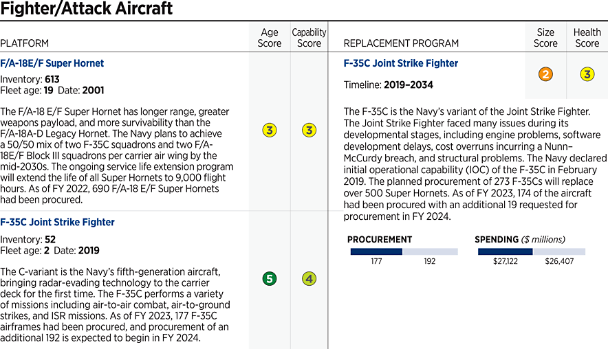
Task: Click the yellow Health Score 3 badge
Action: [587, 75]
